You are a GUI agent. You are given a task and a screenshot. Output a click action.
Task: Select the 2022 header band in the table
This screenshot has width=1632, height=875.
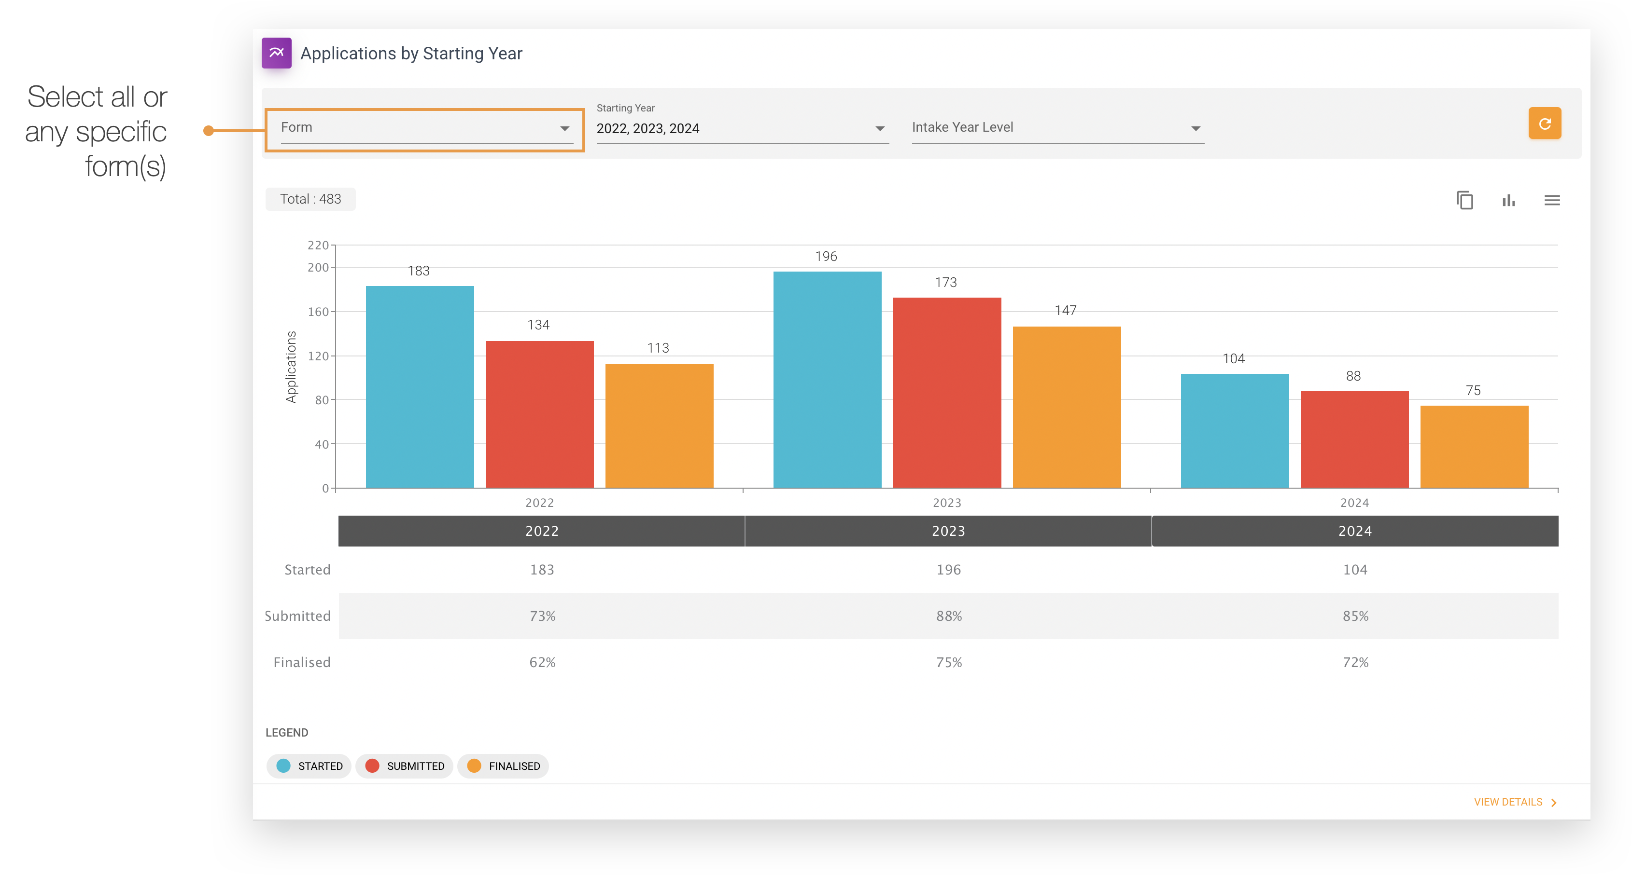(541, 531)
